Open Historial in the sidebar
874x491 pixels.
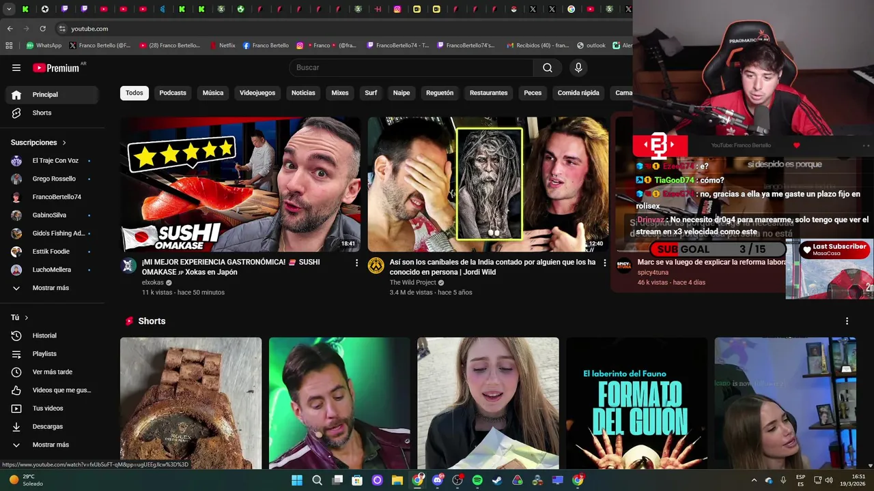[52, 336]
